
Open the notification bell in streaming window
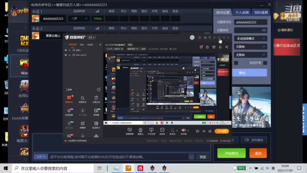coord(220,47)
